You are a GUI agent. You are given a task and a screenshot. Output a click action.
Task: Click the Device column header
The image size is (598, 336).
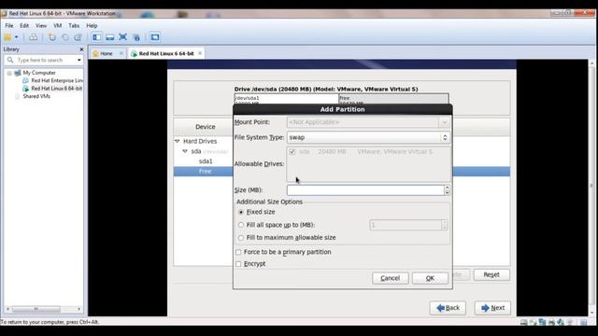206,127
